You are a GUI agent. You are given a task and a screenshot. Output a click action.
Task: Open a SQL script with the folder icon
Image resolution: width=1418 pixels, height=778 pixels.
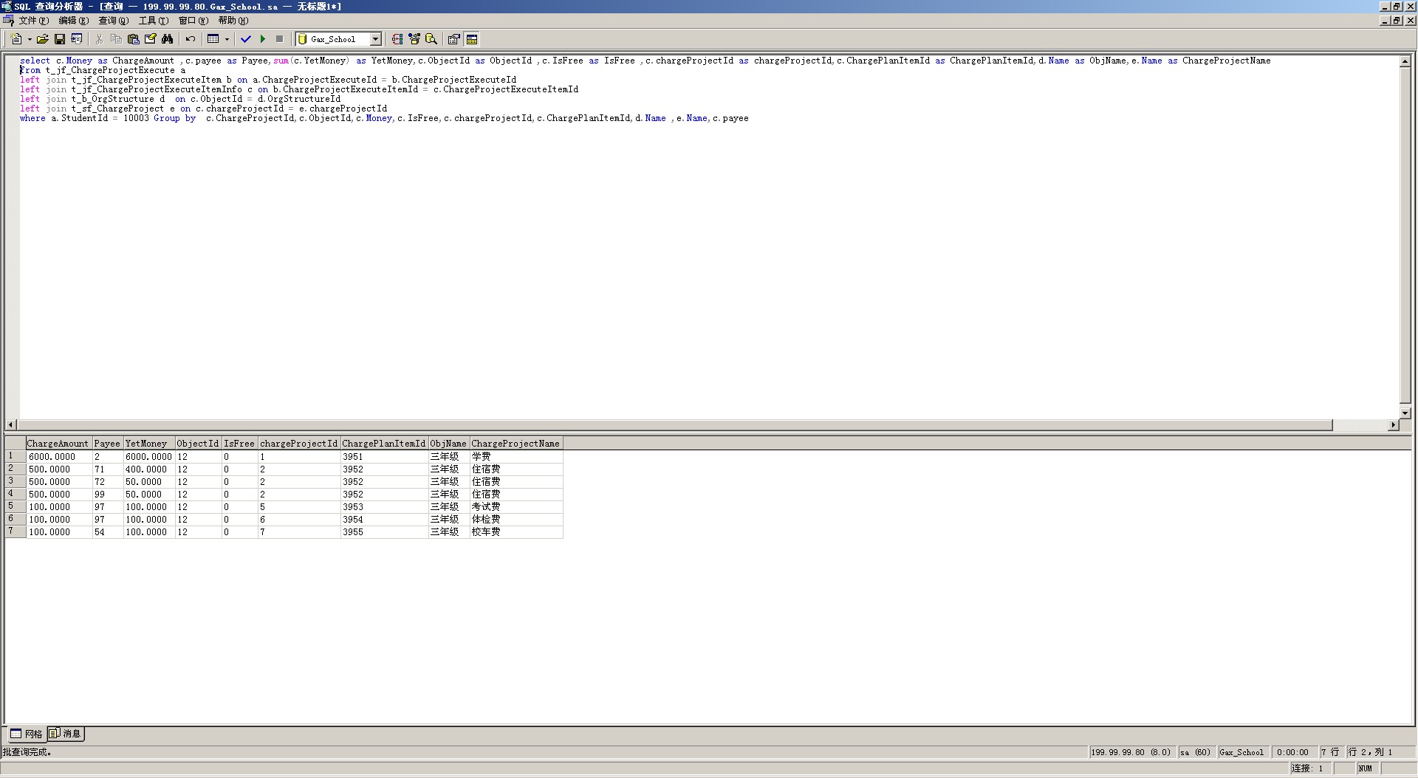pos(43,39)
